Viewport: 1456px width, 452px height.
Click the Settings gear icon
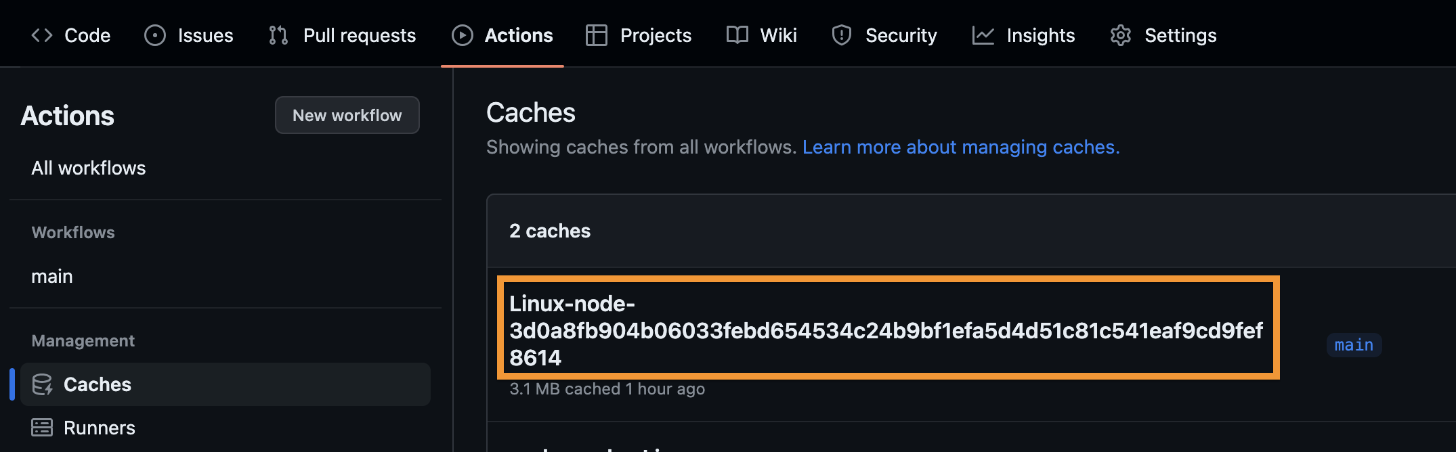click(1121, 35)
